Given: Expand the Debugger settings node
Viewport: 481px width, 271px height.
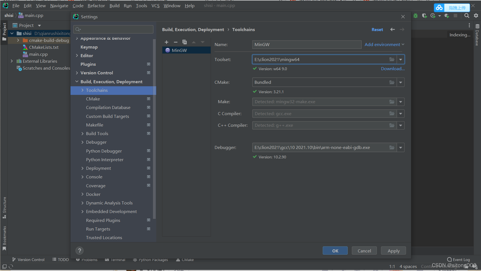Looking at the screenshot, I should click(x=82, y=142).
